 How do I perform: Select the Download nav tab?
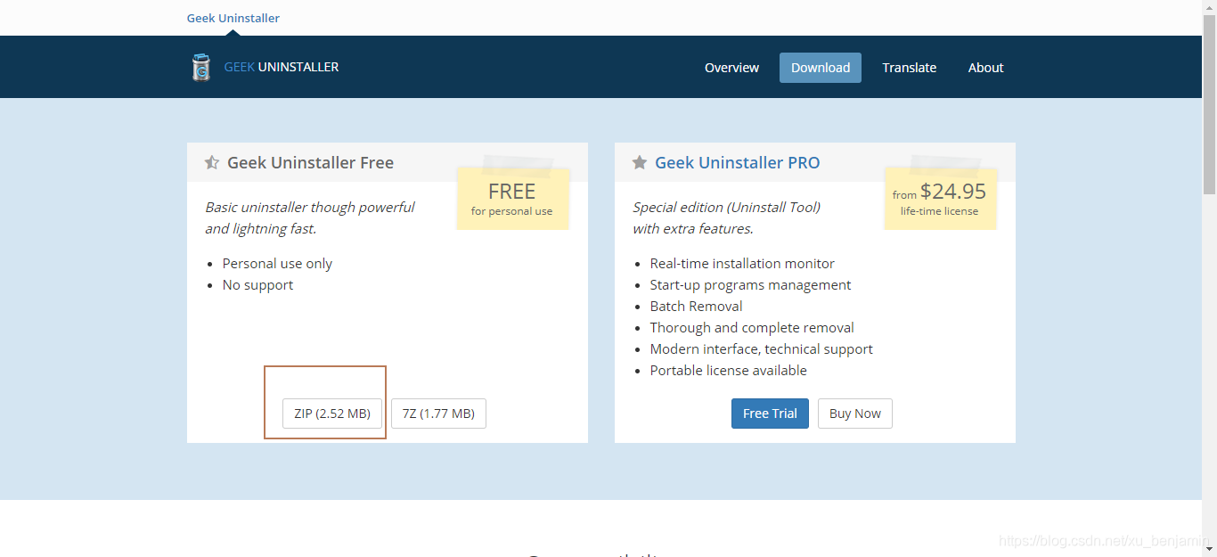tap(821, 68)
